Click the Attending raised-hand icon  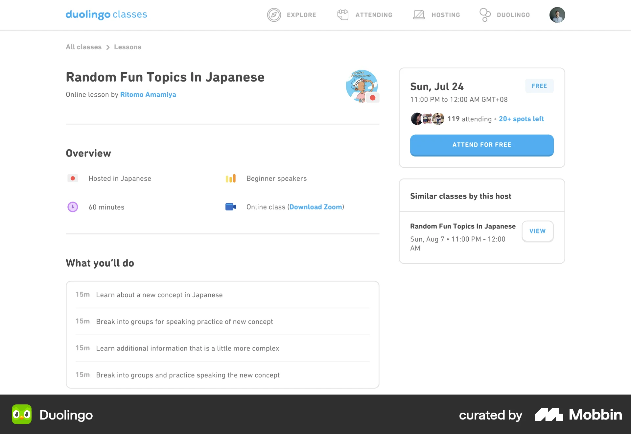pyautogui.click(x=343, y=14)
